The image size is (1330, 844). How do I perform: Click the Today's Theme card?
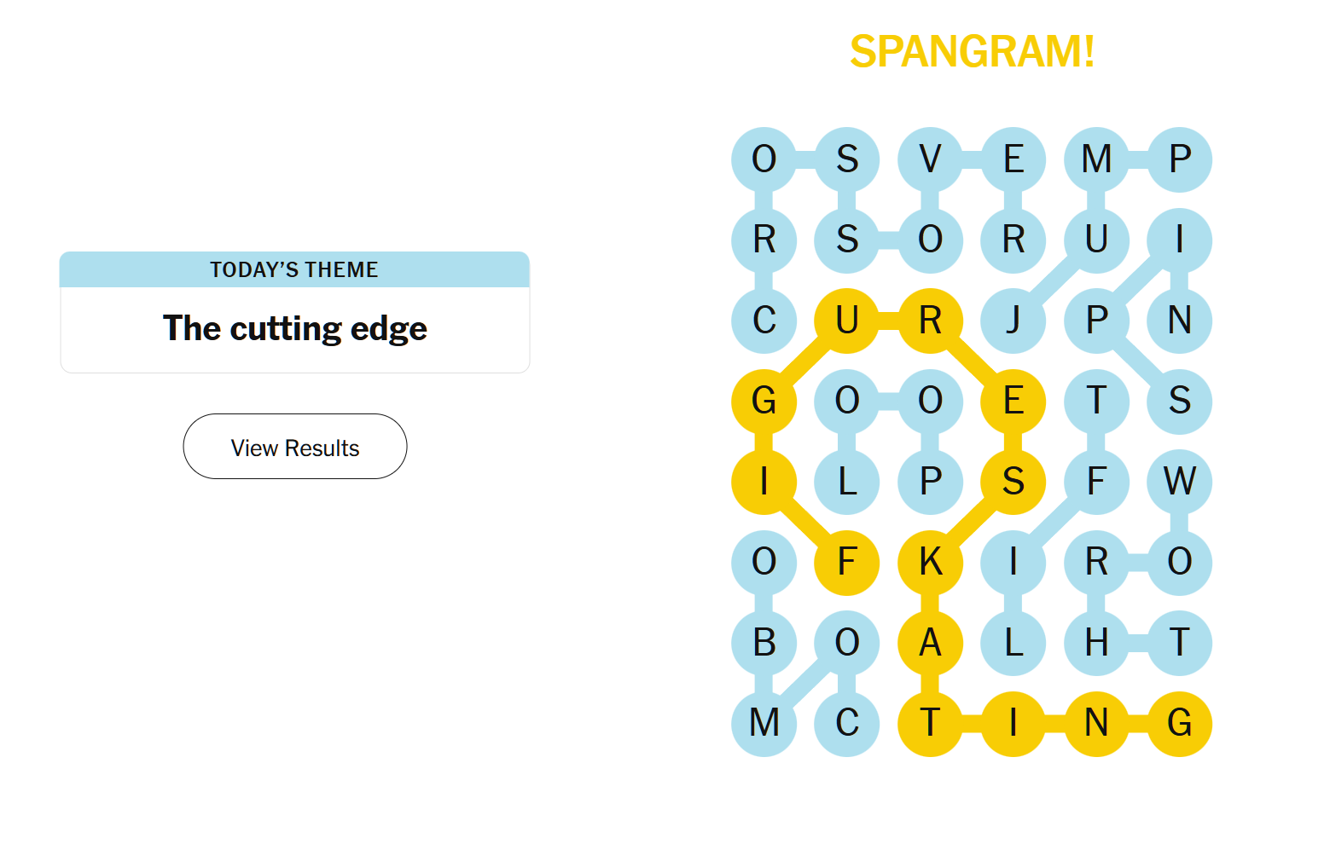point(294,312)
